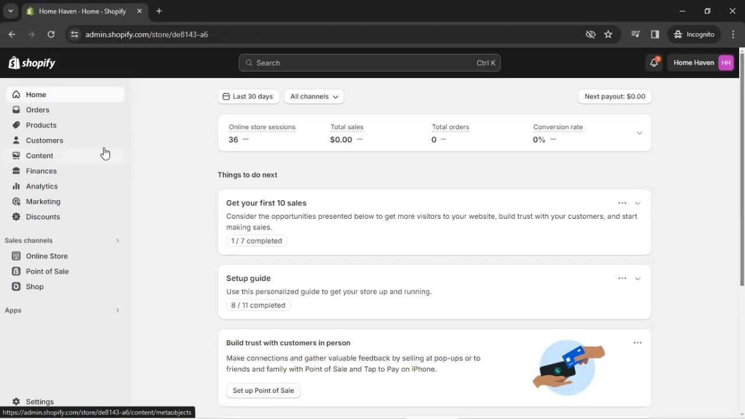Screen dimensions: 745x419
Task: Click Set up Point of Sale button
Action: [x=263, y=390]
